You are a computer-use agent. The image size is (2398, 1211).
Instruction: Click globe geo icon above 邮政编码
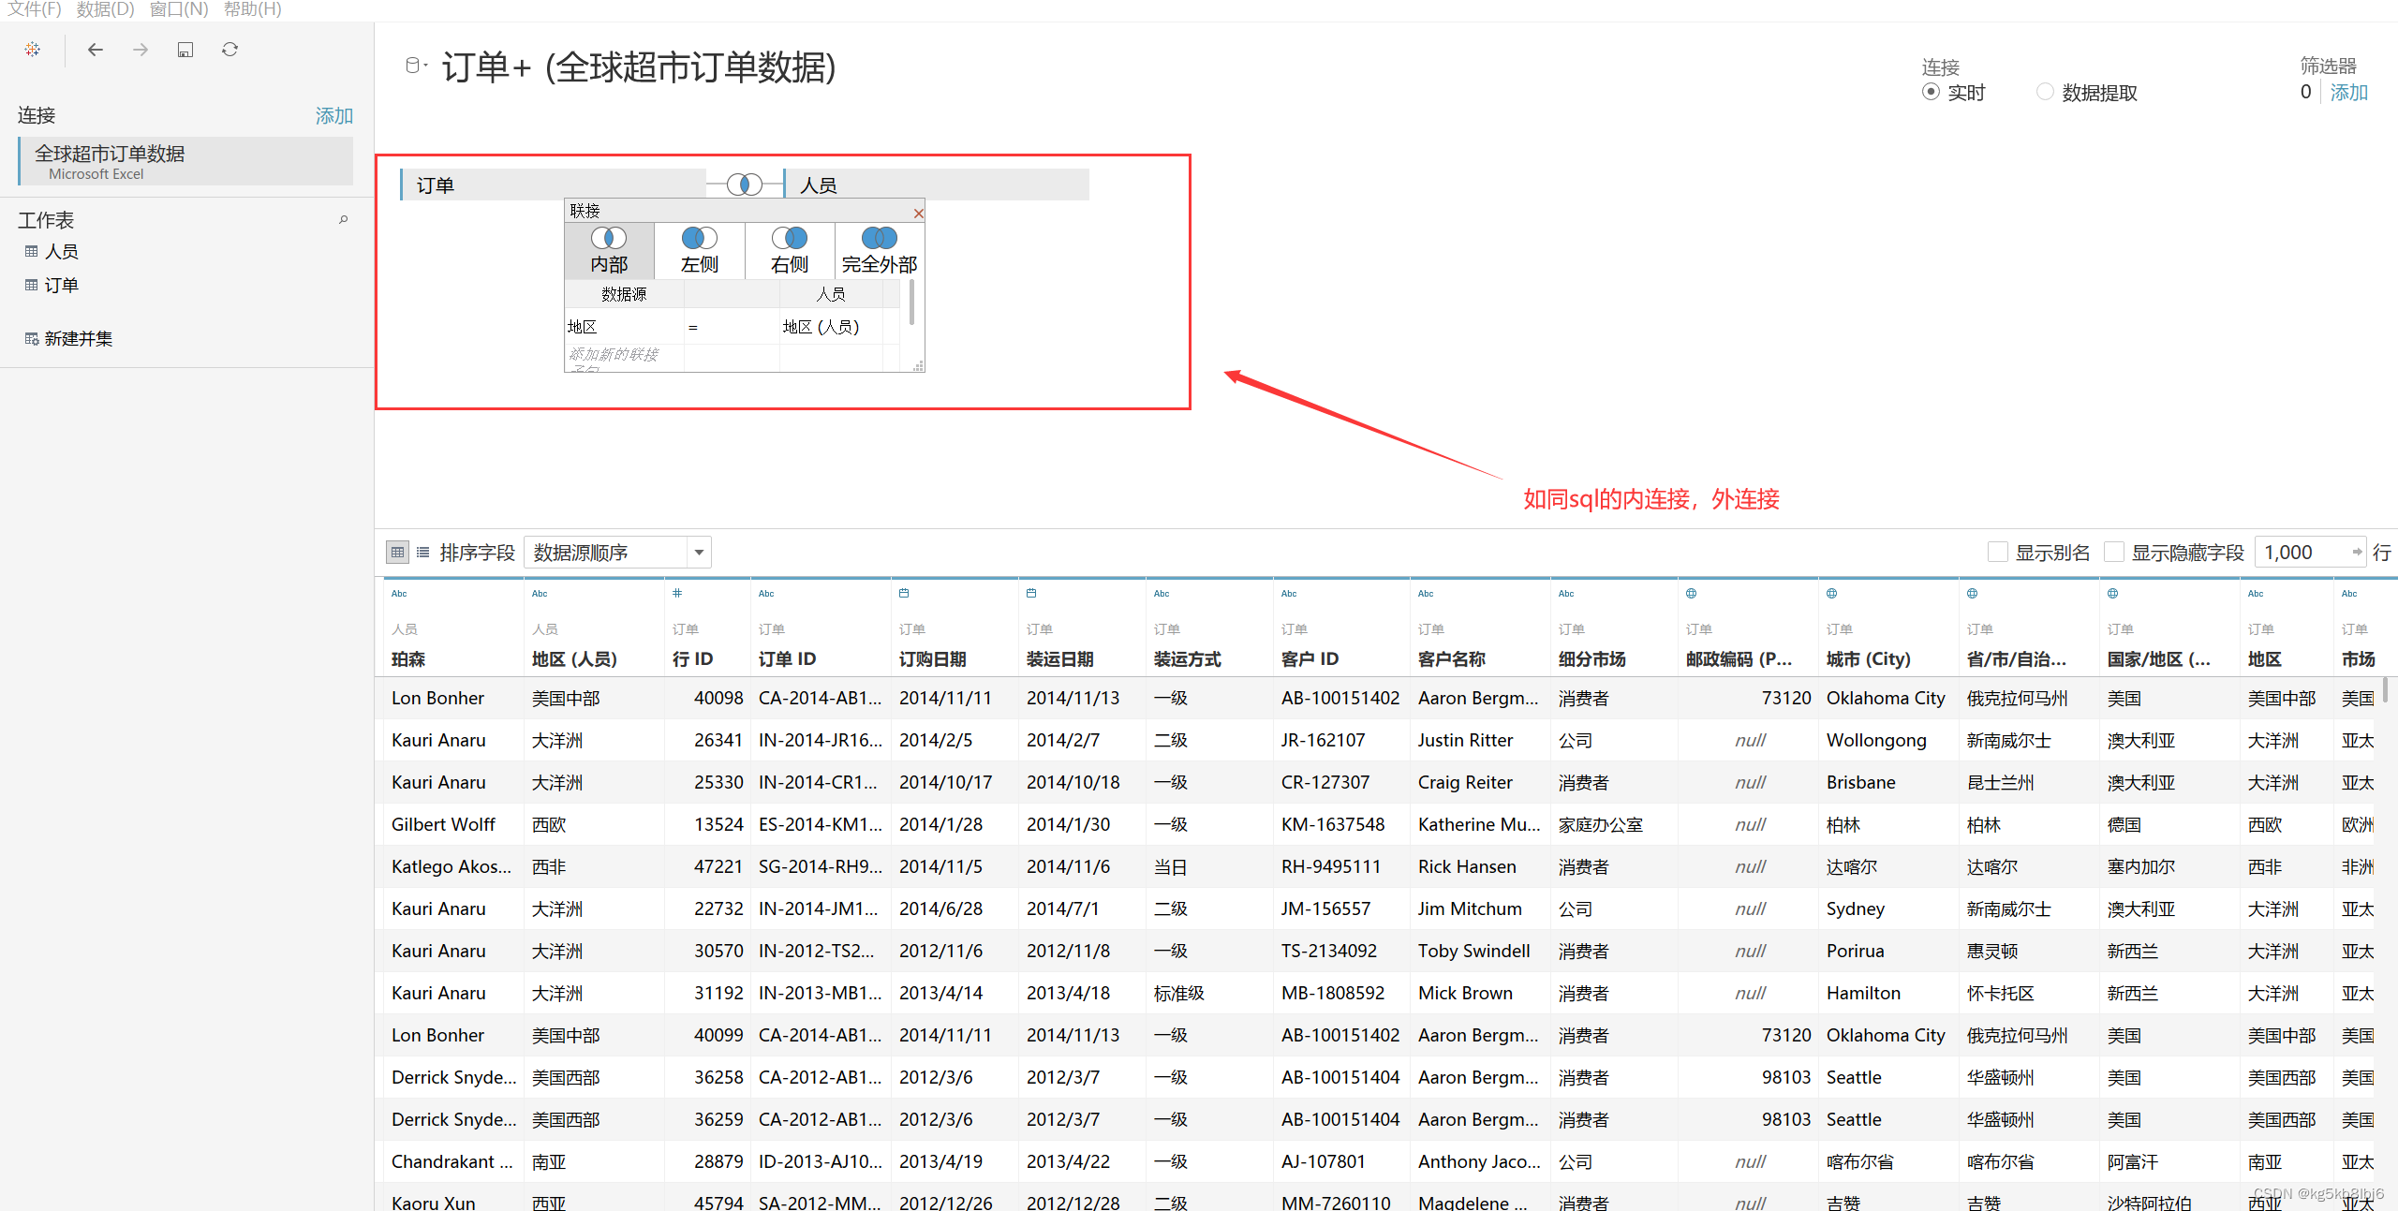pos(1691,594)
